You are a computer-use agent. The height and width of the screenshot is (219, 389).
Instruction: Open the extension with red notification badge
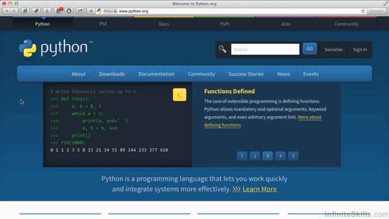tap(59, 11)
